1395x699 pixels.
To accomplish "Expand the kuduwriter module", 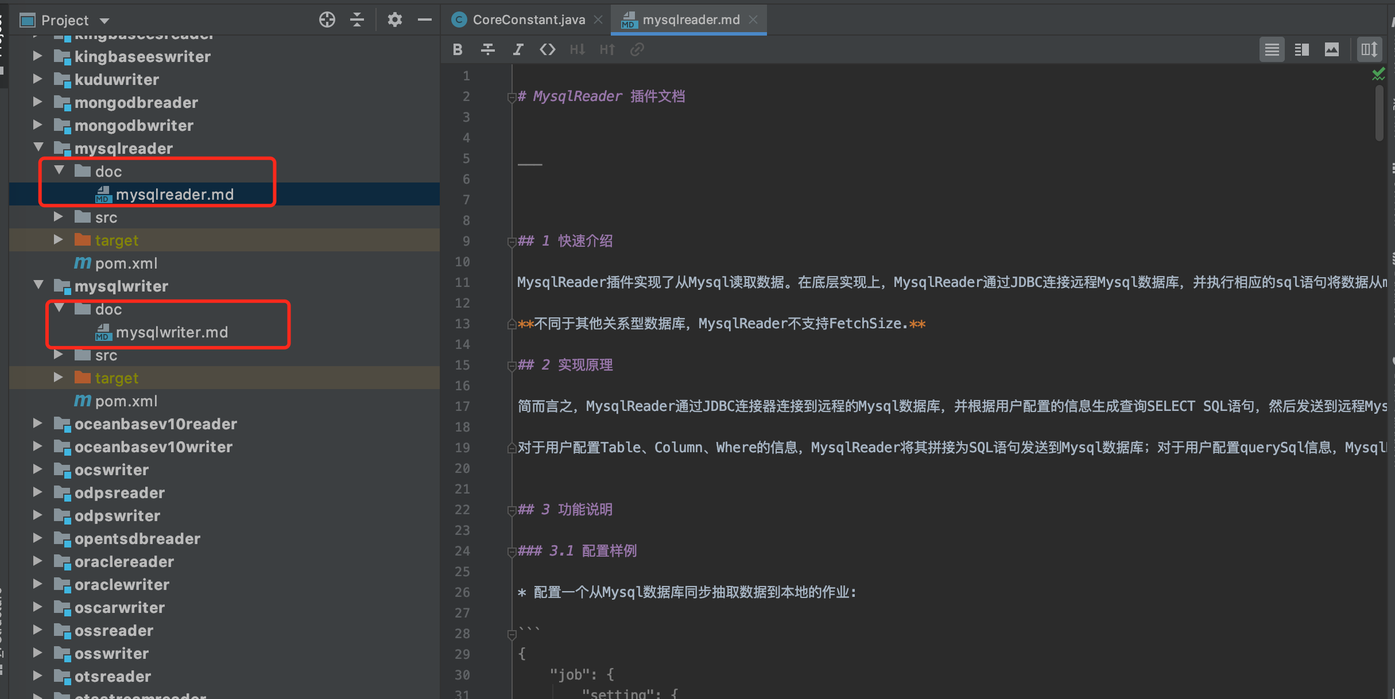I will coord(37,79).
